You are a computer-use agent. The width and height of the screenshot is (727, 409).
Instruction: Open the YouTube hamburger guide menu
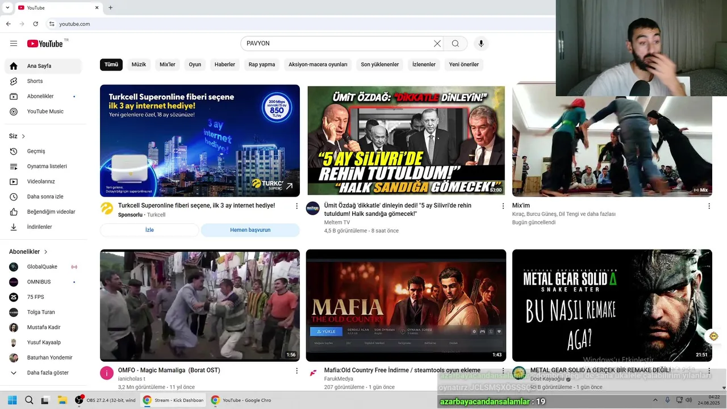14,44
